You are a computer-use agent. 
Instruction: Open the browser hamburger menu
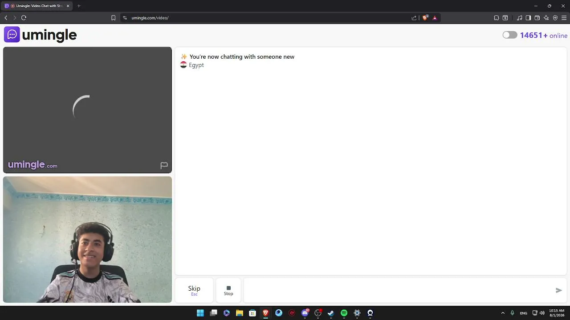coord(564,18)
